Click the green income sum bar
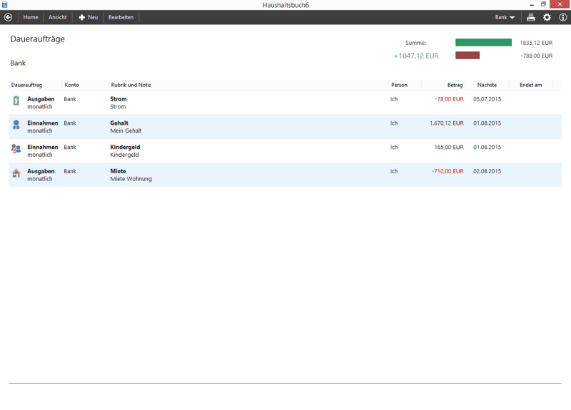571x410 pixels. 483,43
